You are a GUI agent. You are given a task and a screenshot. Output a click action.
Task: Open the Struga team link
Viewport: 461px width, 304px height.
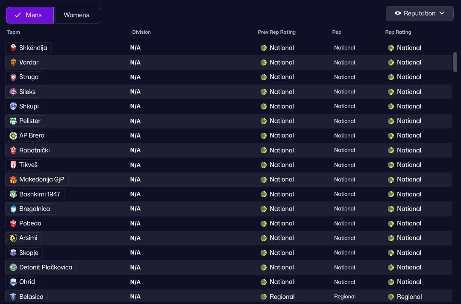[x=24, y=77]
